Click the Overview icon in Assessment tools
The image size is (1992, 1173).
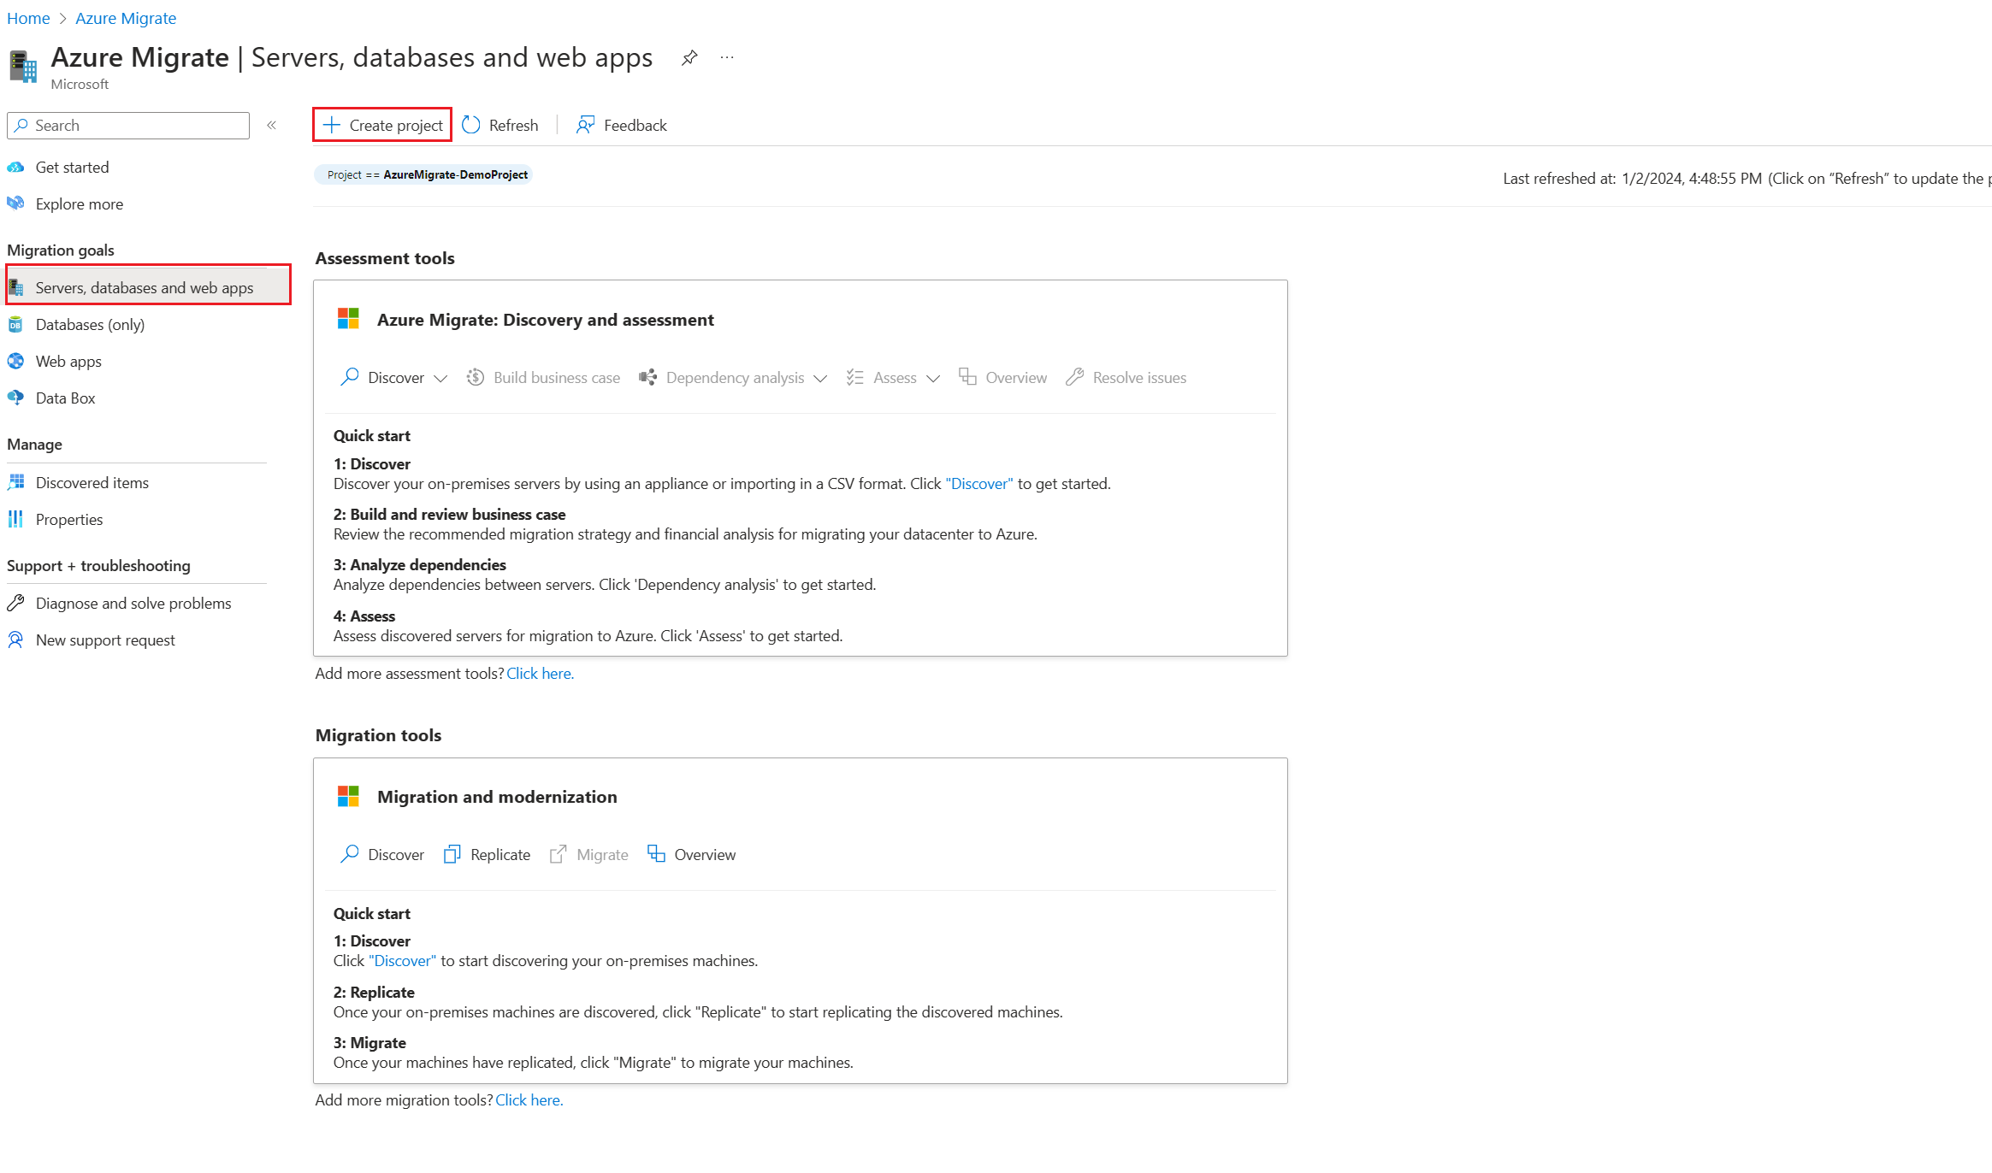[x=969, y=377]
